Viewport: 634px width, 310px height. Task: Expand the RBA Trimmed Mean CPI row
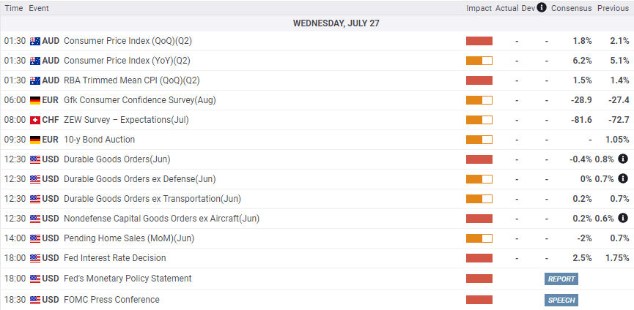317,80
